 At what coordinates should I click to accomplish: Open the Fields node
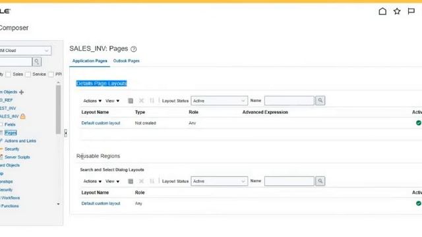10,124
